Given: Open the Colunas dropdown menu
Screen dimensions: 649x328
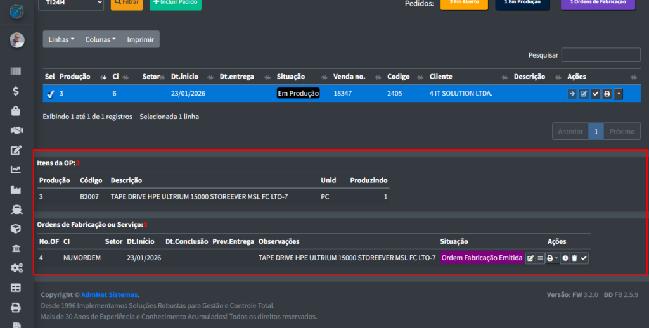Looking at the screenshot, I should pyautogui.click(x=100, y=39).
